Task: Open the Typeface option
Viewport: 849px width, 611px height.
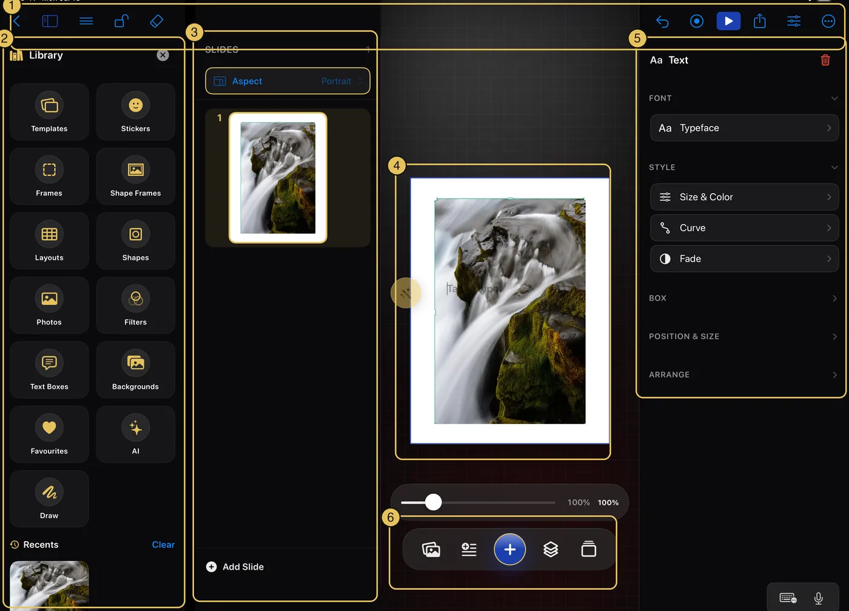Action: pos(745,128)
